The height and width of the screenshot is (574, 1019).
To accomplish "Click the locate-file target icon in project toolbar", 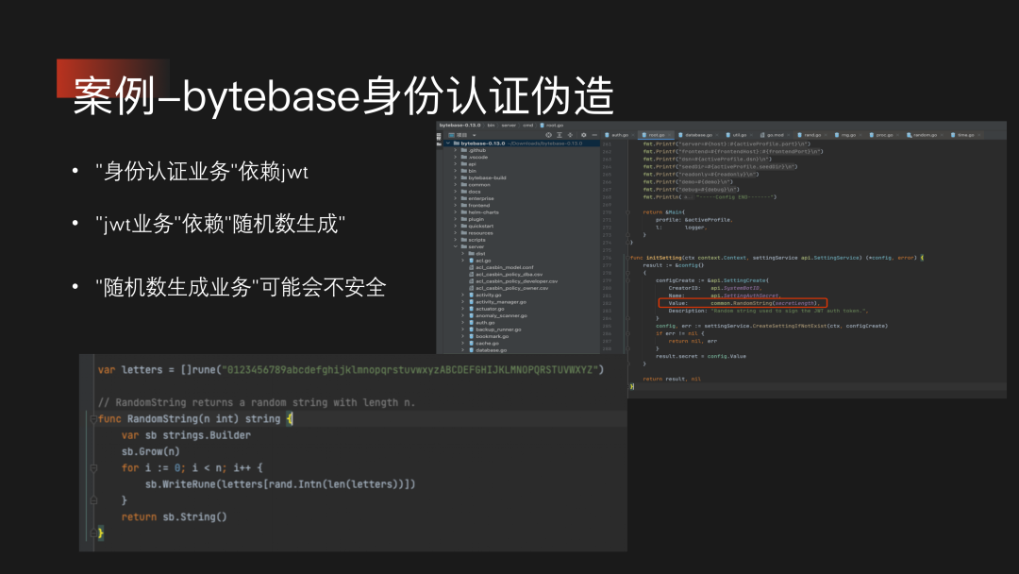I will 548,135.
